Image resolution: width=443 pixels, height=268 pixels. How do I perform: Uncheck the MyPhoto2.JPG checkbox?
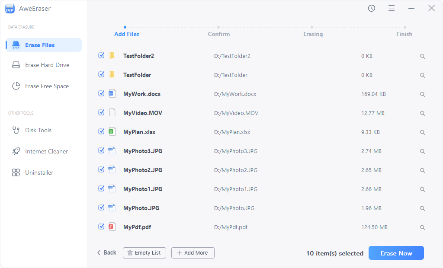(101, 169)
